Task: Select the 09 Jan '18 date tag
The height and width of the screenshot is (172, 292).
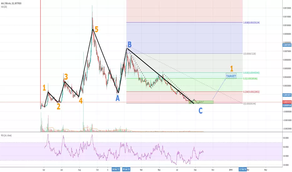Action: tap(126, 169)
